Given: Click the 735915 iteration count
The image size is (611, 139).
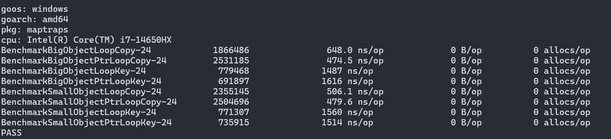Looking at the screenshot, I should pos(234,122).
